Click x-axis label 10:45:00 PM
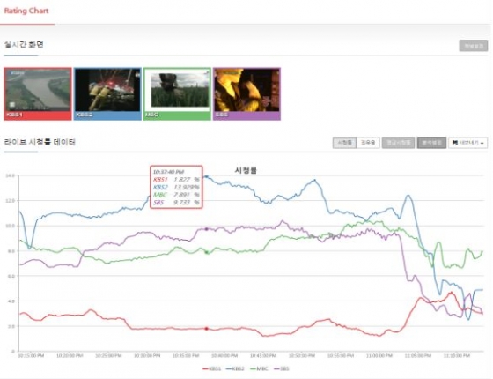493x379 pixels. tap(263, 356)
